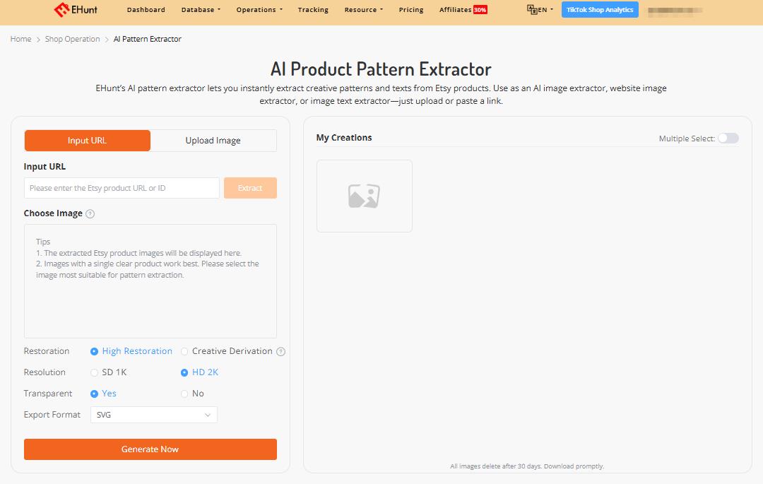This screenshot has width=763, height=484.
Task: Toggle the Multiple Select switch
Action: point(728,138)
